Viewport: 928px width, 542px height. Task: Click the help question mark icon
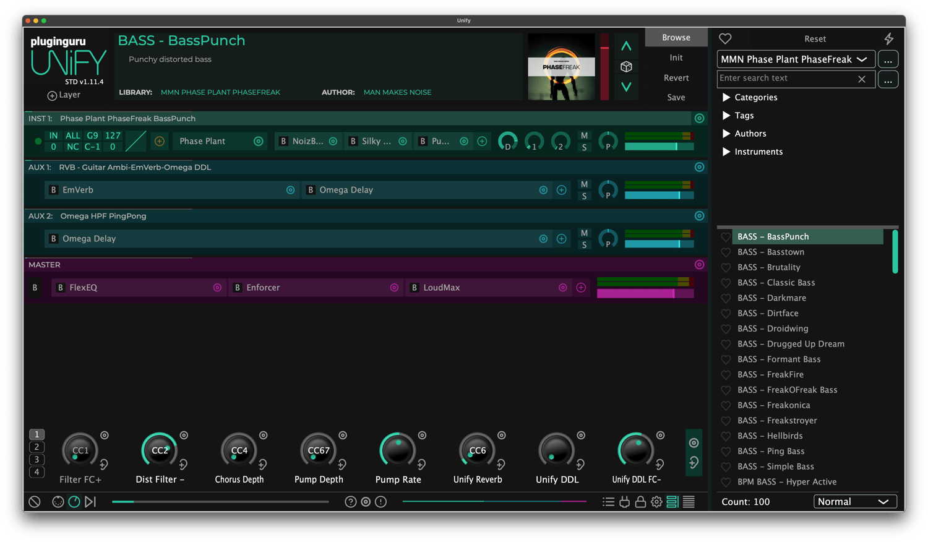[350, 502]
